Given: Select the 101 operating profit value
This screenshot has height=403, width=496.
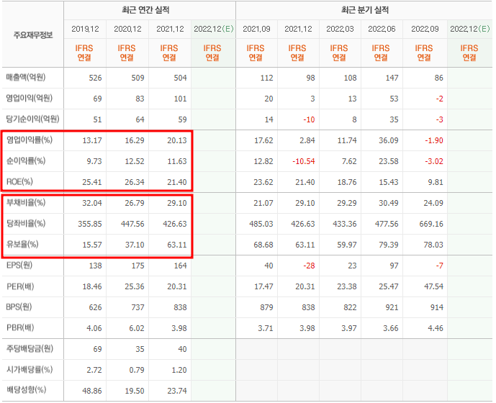Looking at the screenshot, I should (180, 99).
